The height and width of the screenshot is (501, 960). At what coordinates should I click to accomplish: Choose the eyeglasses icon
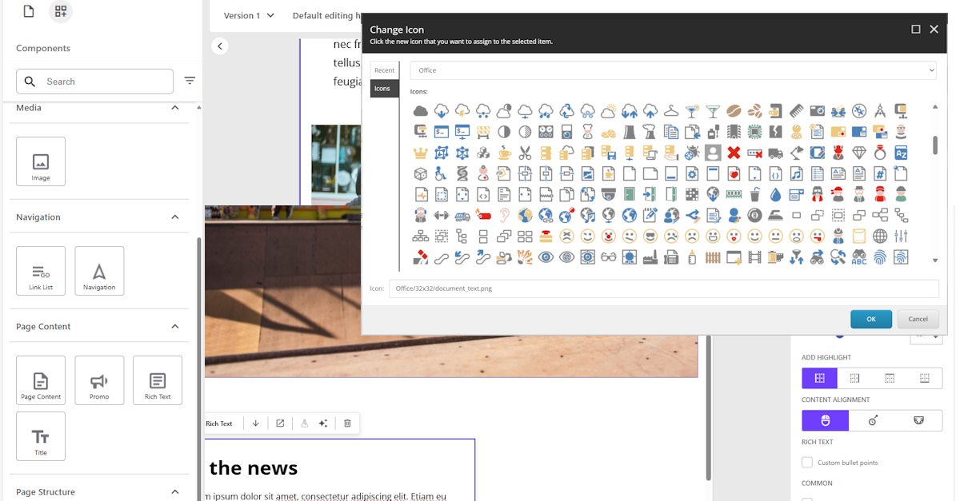609,257
